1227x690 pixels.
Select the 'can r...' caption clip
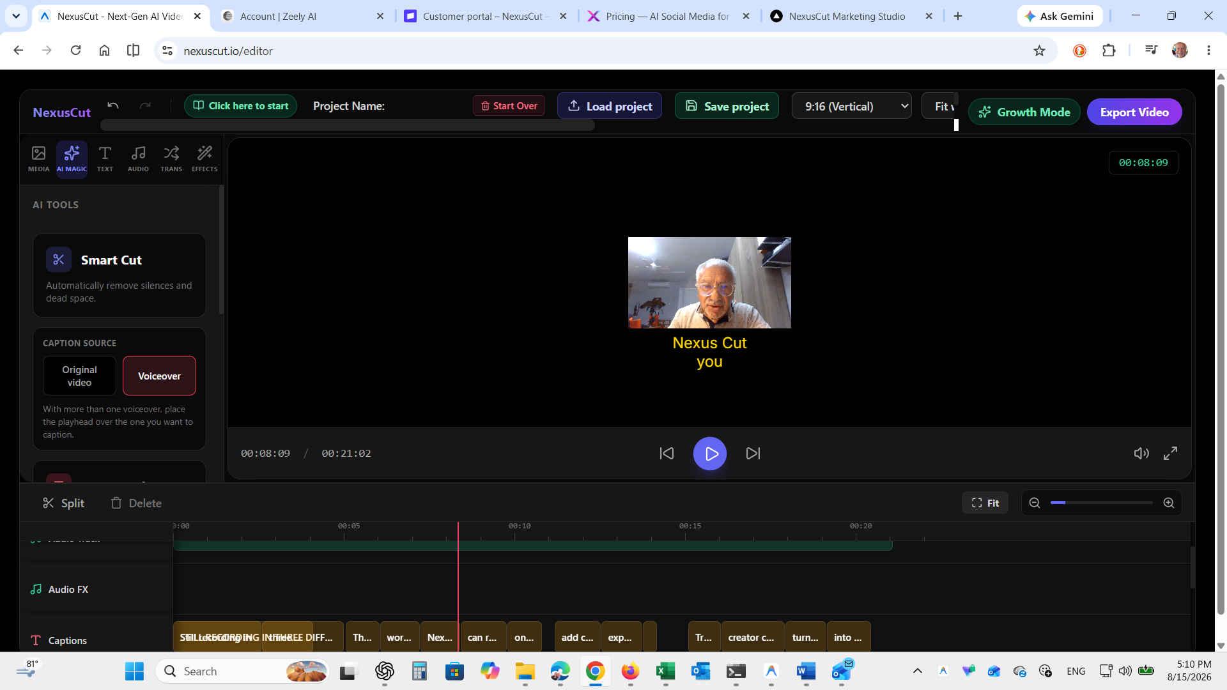[x=483, y=637]
